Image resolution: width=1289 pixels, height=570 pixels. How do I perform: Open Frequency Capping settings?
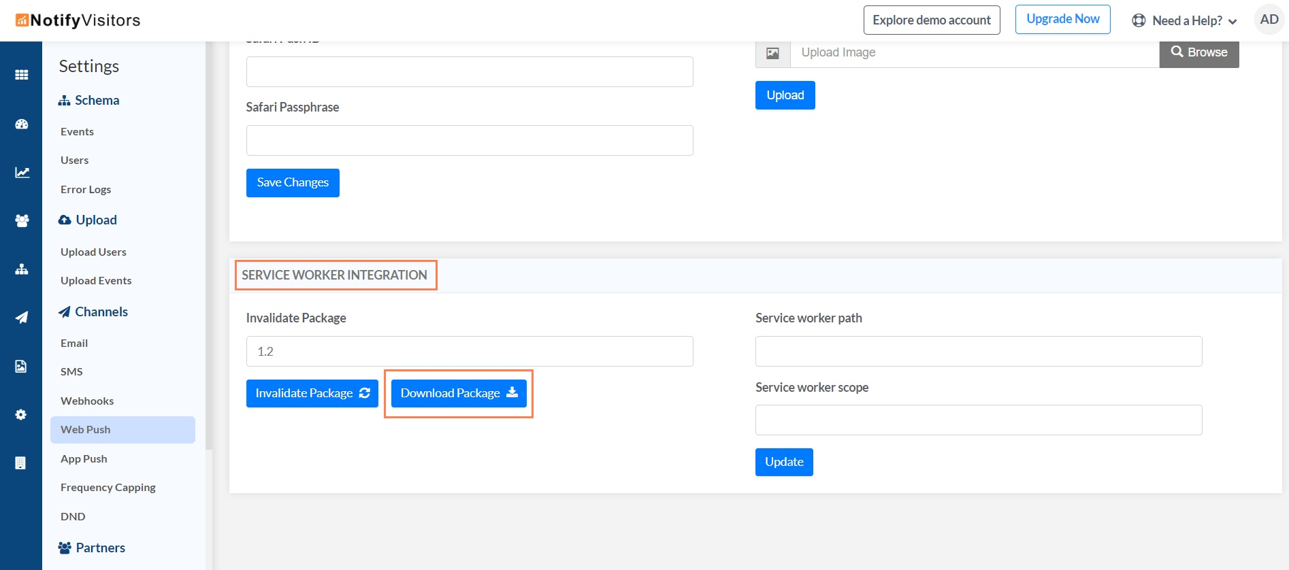108,488
